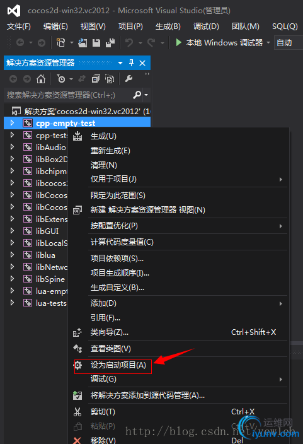
Task: Click the undo toolbar icon
Action: click(x=129, y=43)
